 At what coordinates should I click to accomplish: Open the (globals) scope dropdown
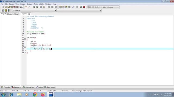[x=55, y=11]
